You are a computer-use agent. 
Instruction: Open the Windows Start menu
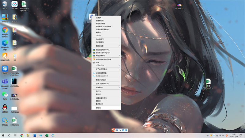pos(3,135)
